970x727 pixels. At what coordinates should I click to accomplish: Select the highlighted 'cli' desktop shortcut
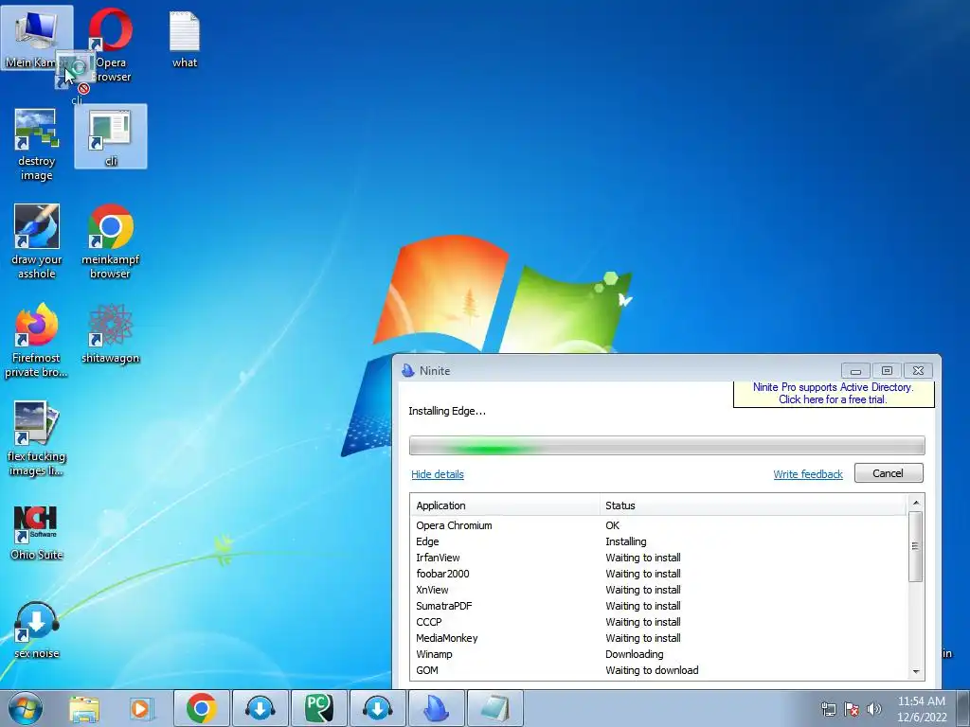(x=111, y=136)
